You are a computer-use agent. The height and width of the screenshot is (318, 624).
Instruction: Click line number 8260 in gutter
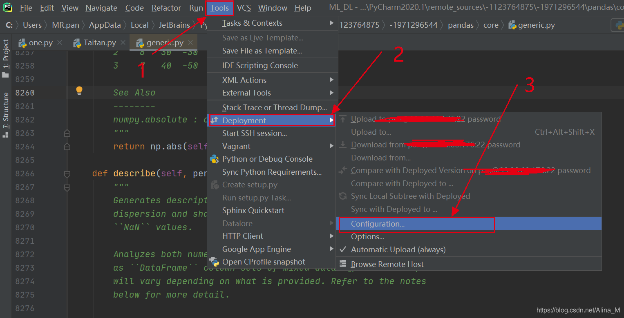pos(25,93)
